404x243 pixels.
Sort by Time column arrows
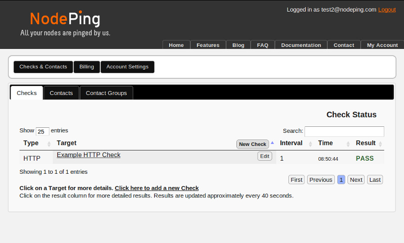pyautogui.click(x=348, y=144)
